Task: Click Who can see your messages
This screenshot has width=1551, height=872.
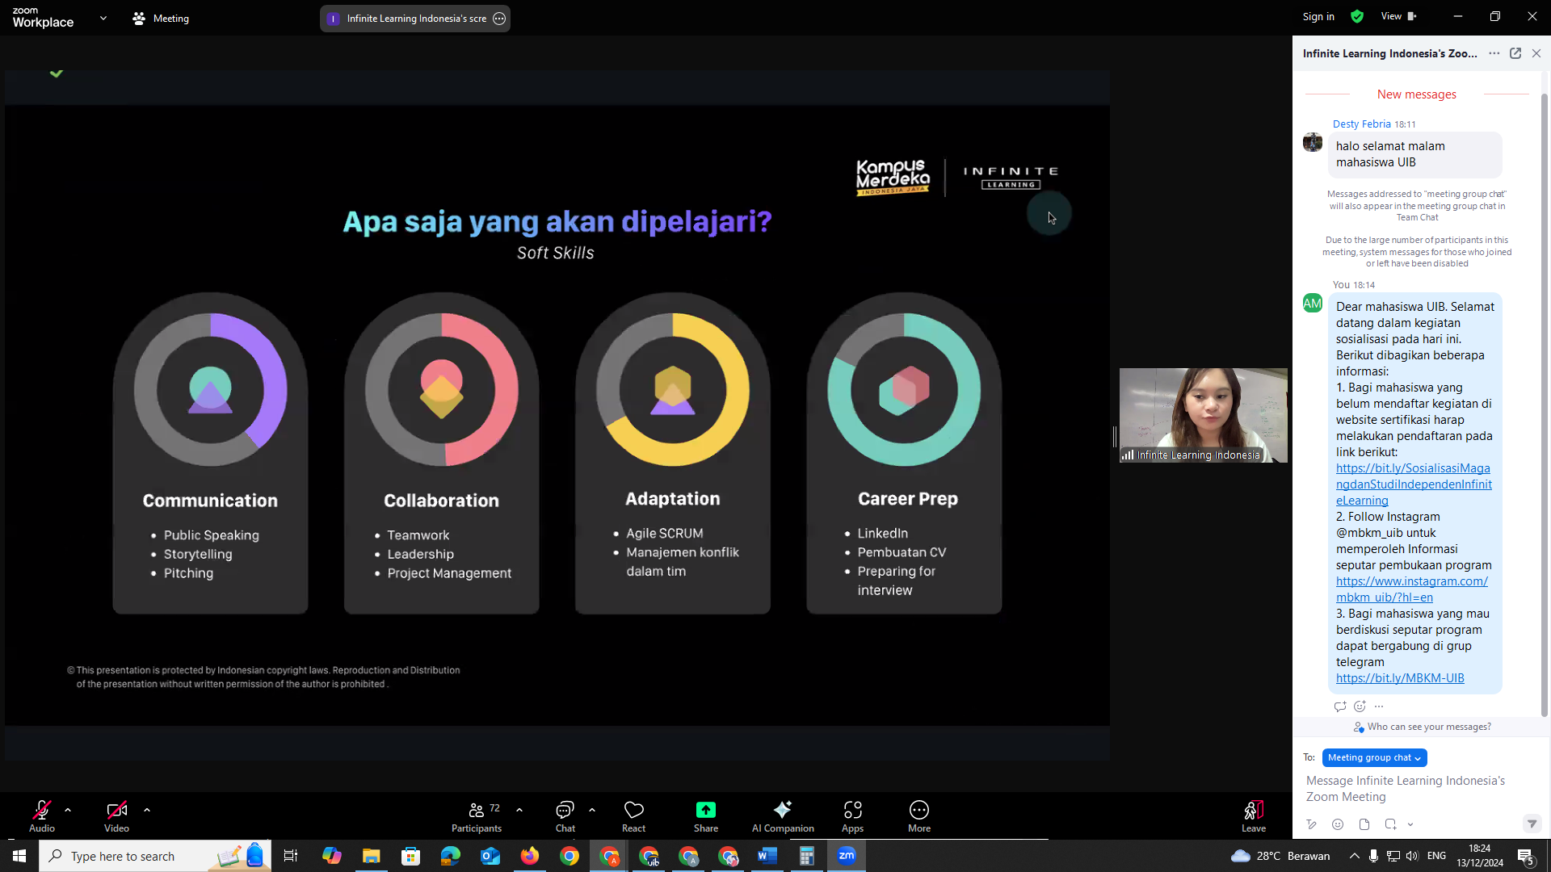Action: click(x=1429, y=727)
